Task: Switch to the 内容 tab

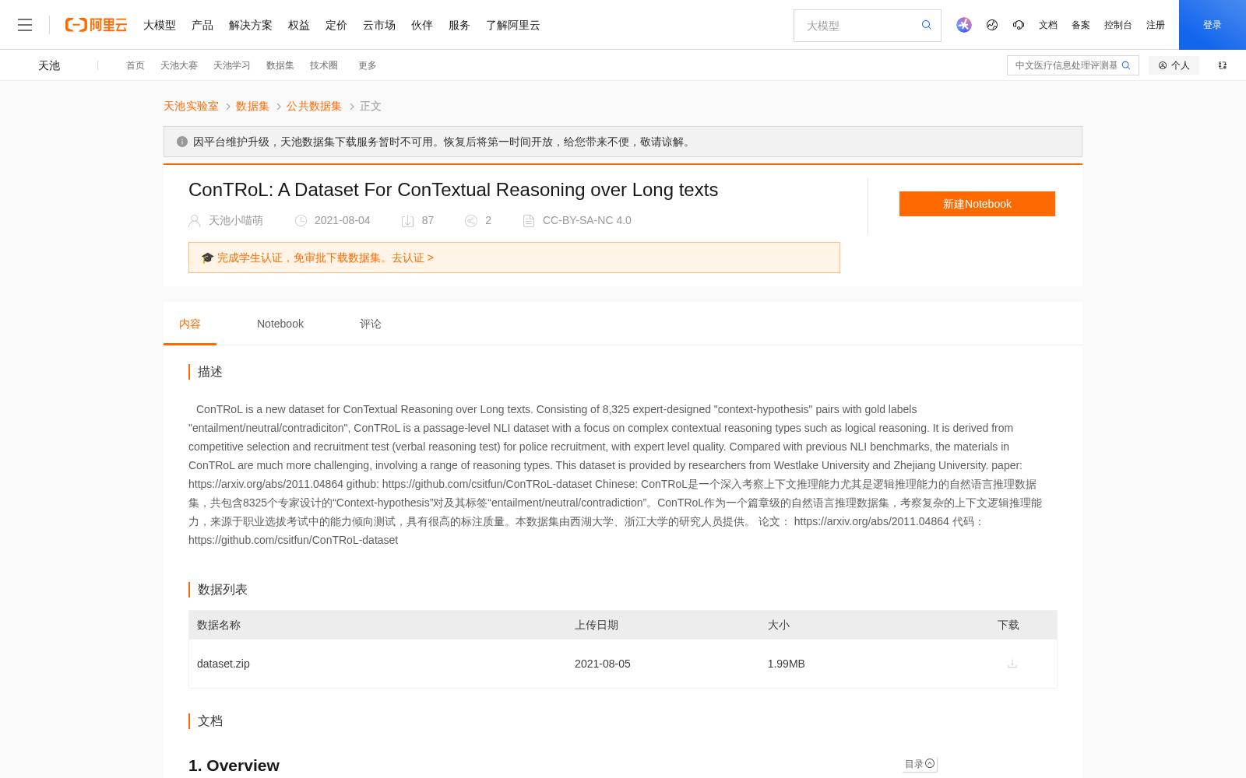Action: (x=190, y=324)
